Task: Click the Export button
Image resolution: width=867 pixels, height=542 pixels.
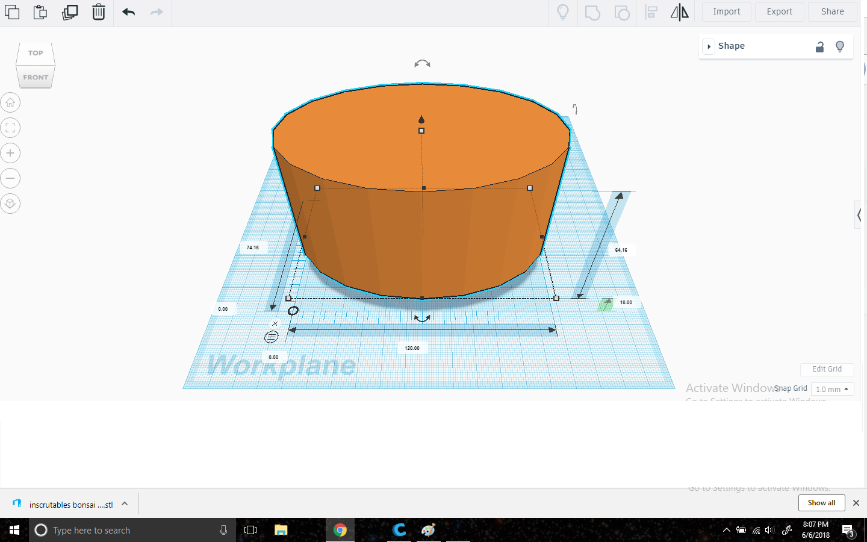Action: (780, 11)
